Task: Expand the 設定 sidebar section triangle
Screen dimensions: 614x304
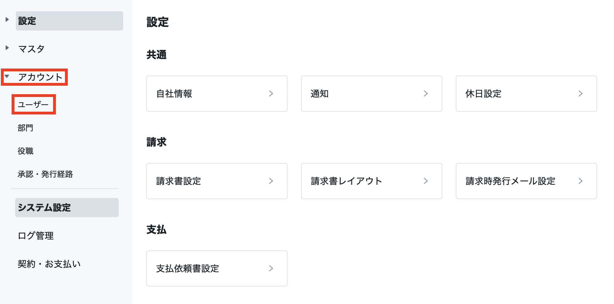Action: [7, 19]
